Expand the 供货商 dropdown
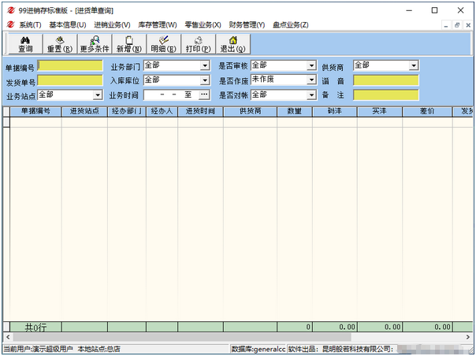 click(x=414, y=65)
